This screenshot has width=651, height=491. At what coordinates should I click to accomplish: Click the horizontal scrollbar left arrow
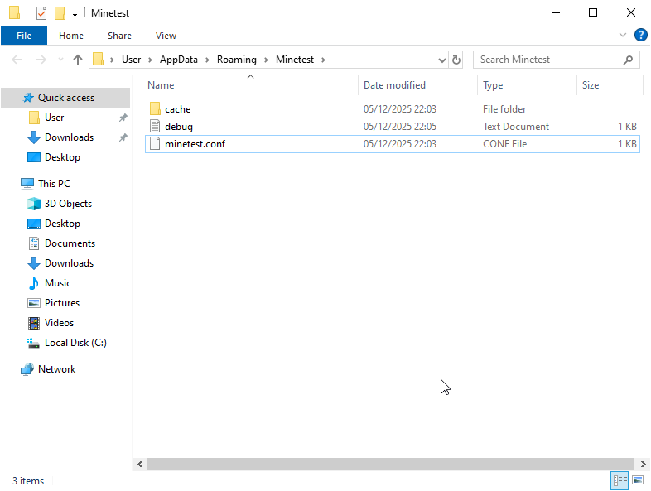(x=140, y=464)
